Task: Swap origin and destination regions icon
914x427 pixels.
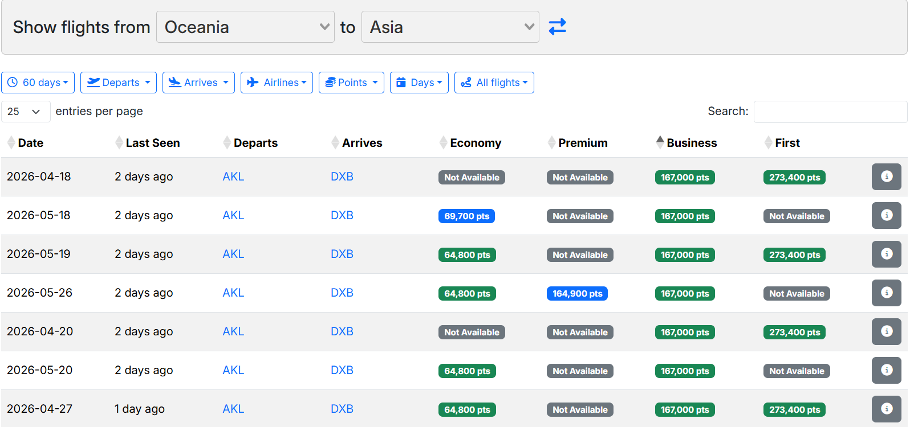Action: [x=557, y=27]
